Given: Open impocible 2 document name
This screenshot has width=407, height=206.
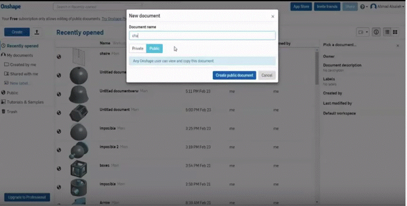Looking at the screenshot, I should click(109, 147).
